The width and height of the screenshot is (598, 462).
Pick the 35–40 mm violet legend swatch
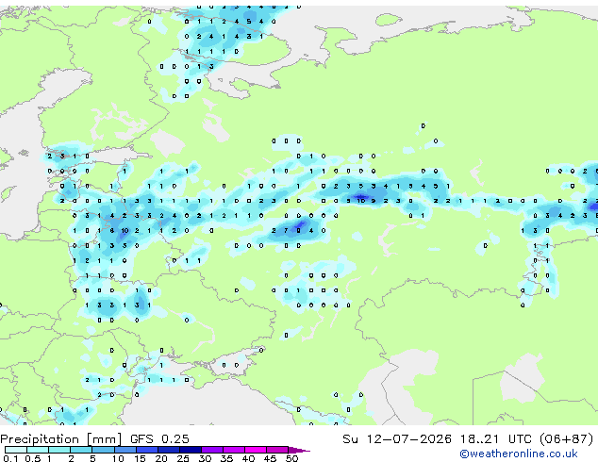click(x=234, y=450)
